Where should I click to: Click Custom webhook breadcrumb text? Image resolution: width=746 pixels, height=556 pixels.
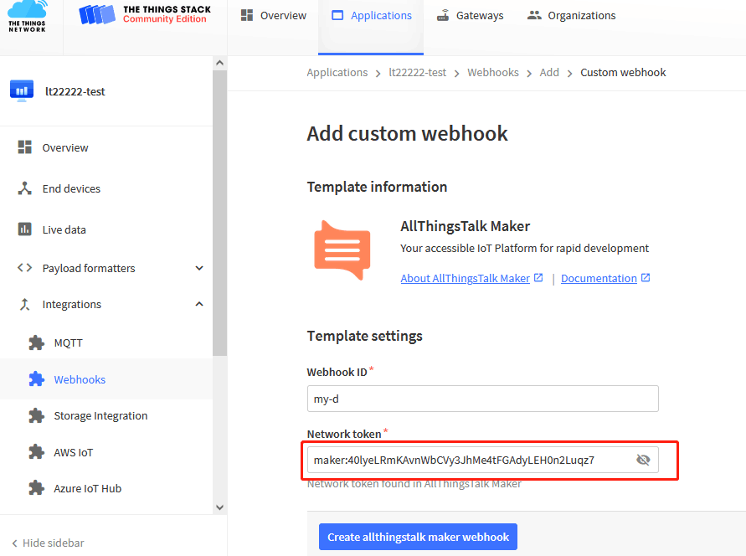tap(623, 72)
